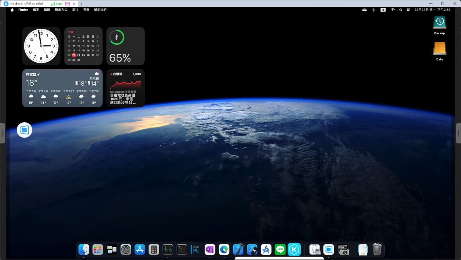Launch Launchpad from the Dock
461x260 pixels.
(x=98, y=249)
